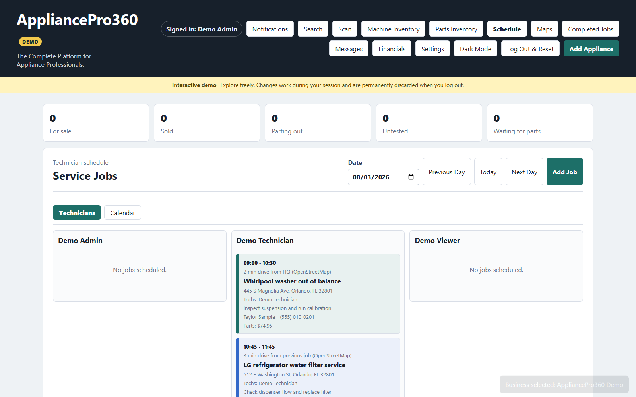Click the AppliancePro360 logo title
The image size is (636, 397).
[x=77, y=20]
